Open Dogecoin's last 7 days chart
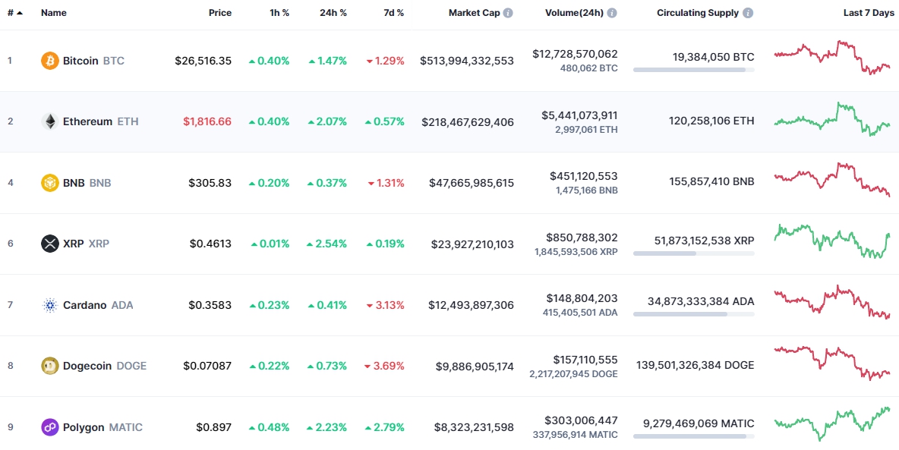This screenshot has height=450, width=899. coord(832,363)
